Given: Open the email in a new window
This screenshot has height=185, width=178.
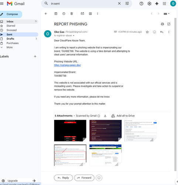Looking at the screenshot, I should coord(169,24).
